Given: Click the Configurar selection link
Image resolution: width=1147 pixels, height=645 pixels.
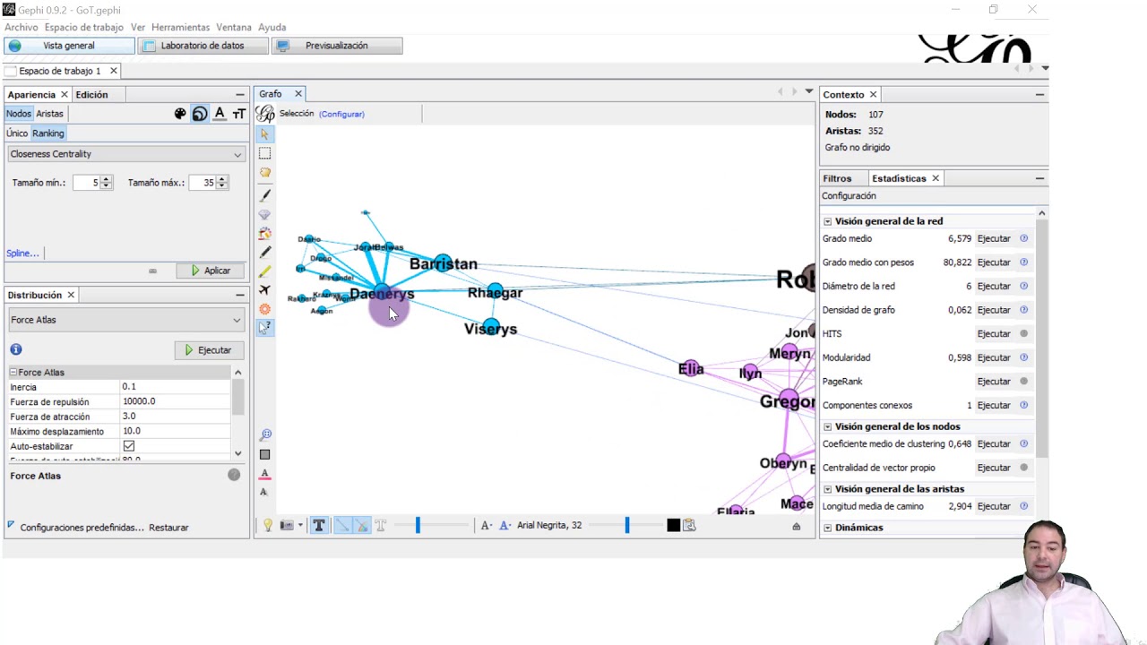Looking at the screenshot, I should coord(341,115).
